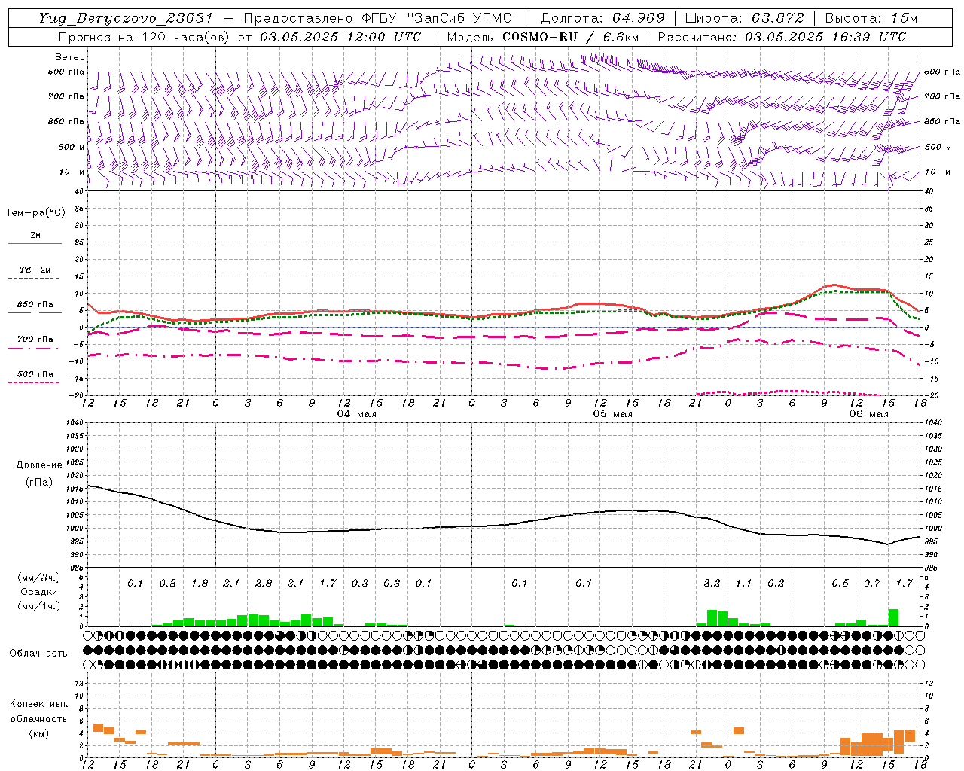Viewport: 964px width, 771px height.
Task: Click the 1.1 precipitation total value
Action: 743,583
